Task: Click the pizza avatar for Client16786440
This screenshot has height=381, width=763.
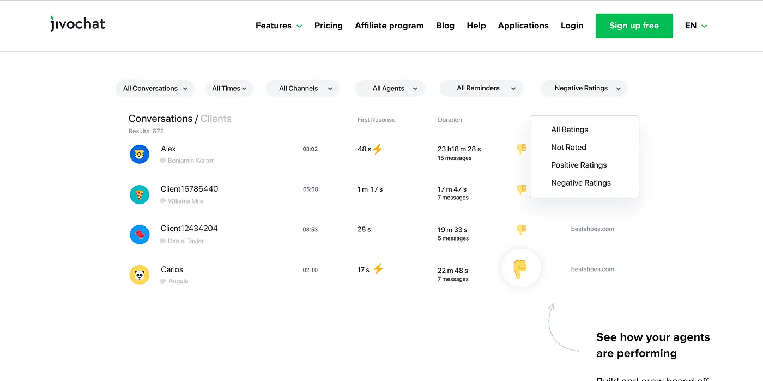Action: pyautogui.click(x=140, y=194)
